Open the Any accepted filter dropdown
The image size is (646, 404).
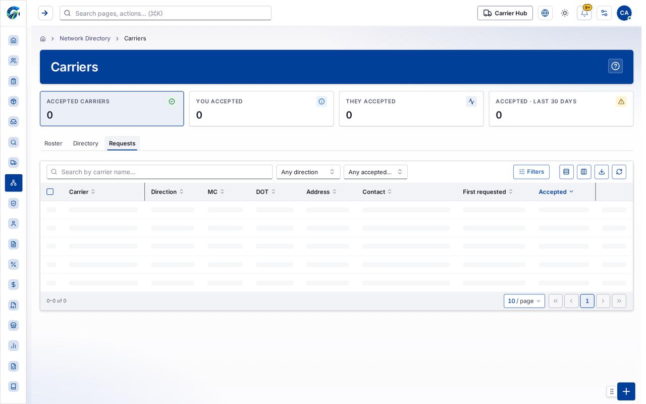[x=375, y=172]
